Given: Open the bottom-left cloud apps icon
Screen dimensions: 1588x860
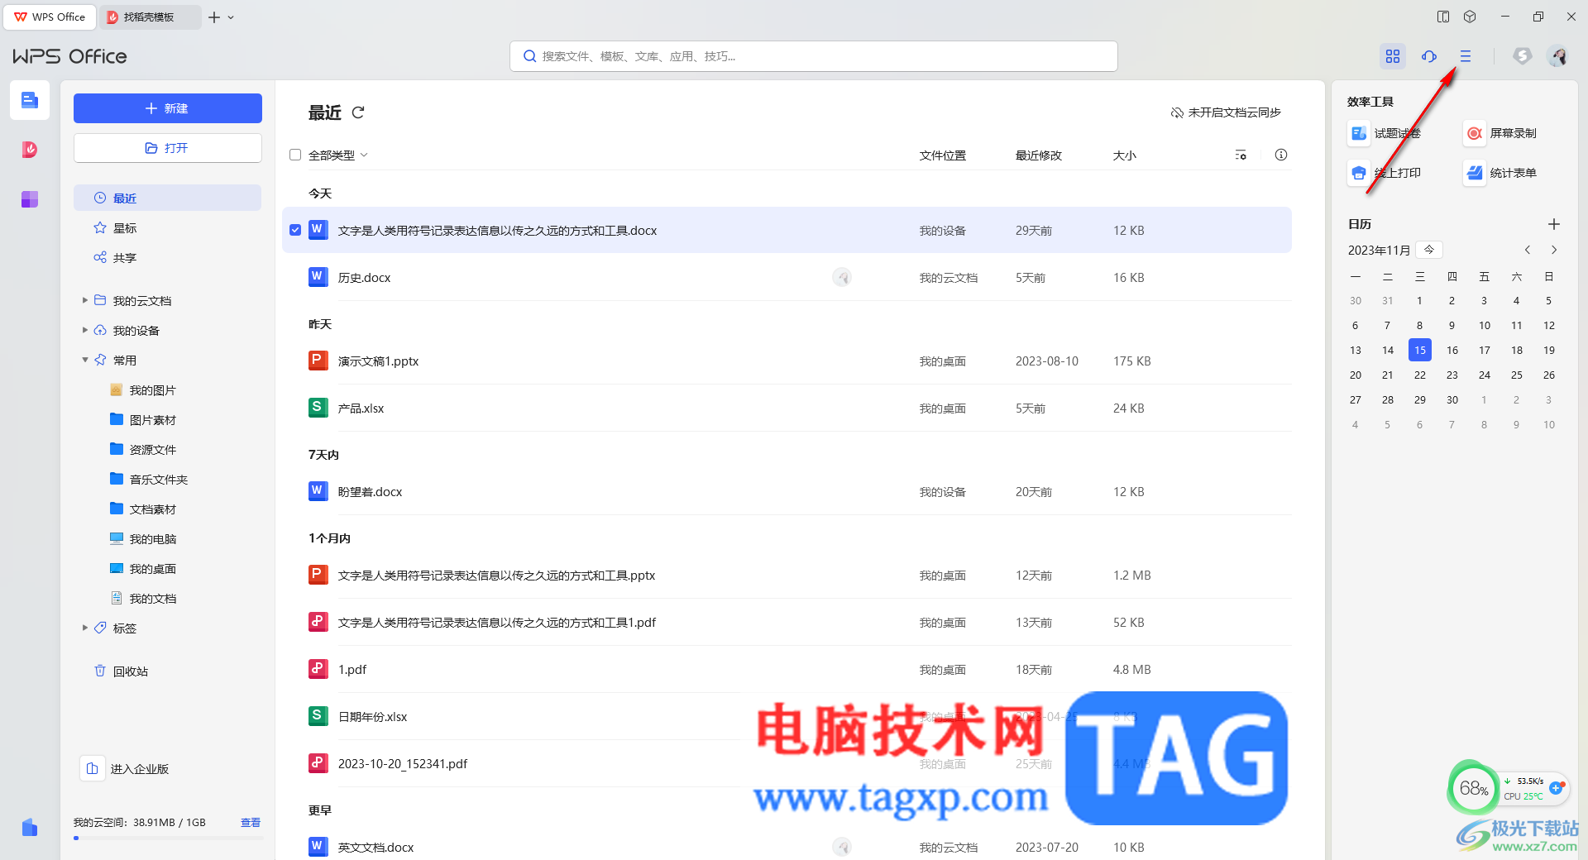Looking at the screenshot, I should [x=30, y=827].
